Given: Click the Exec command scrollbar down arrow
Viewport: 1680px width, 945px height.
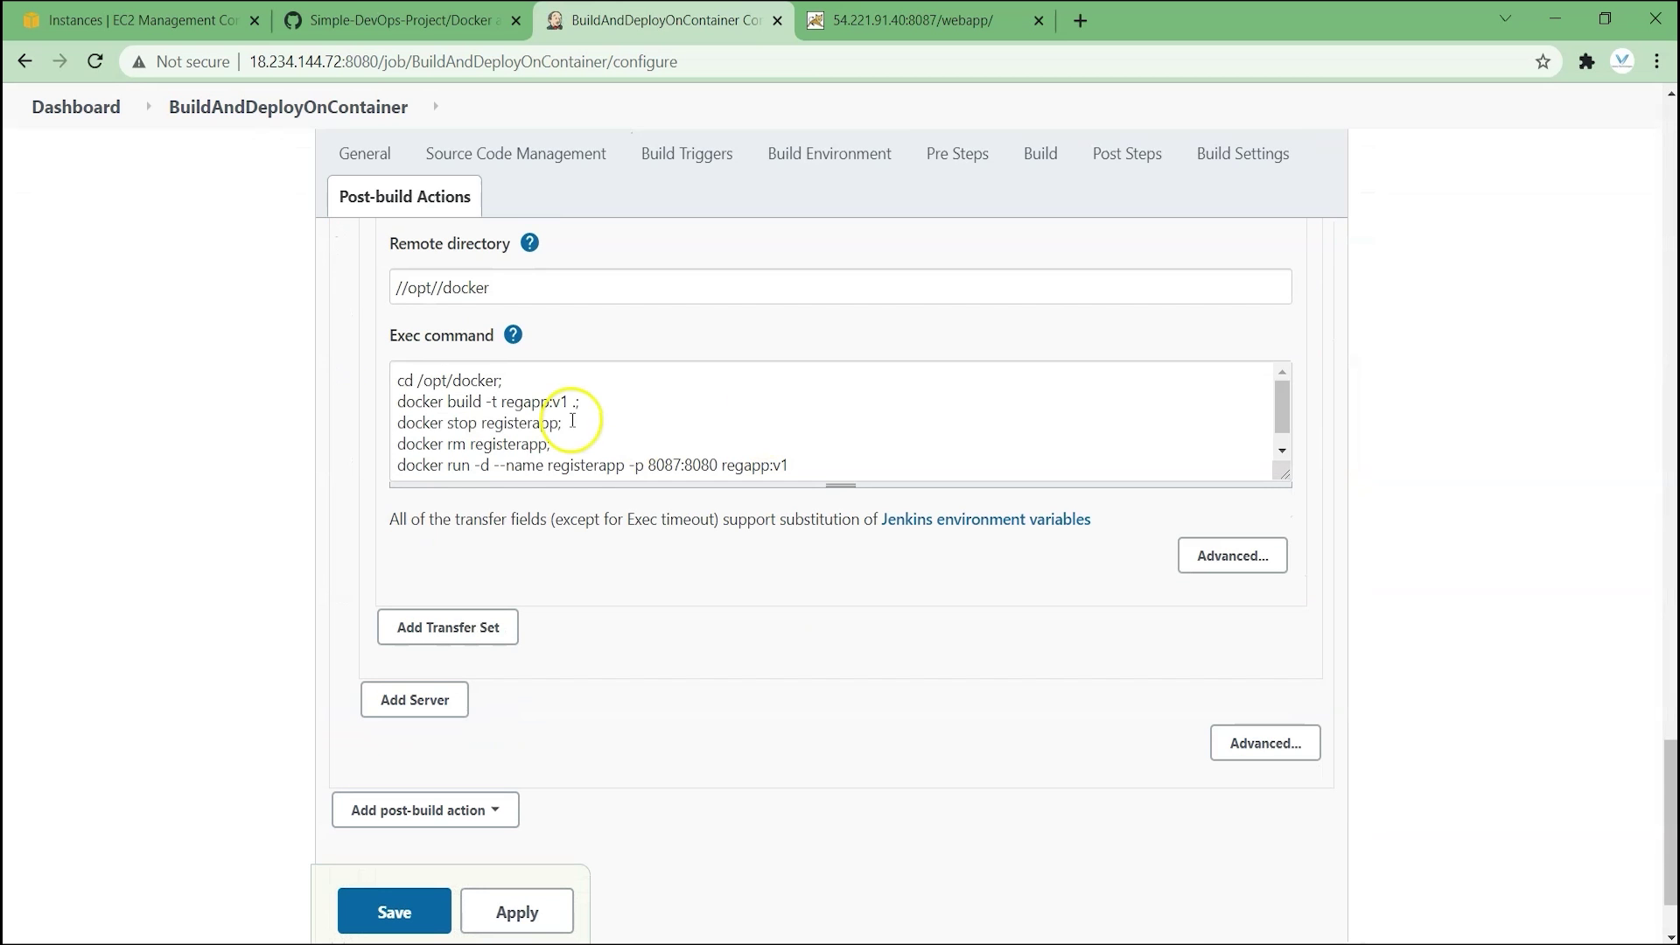Looking at the screenshot, I should point(1282,451).
